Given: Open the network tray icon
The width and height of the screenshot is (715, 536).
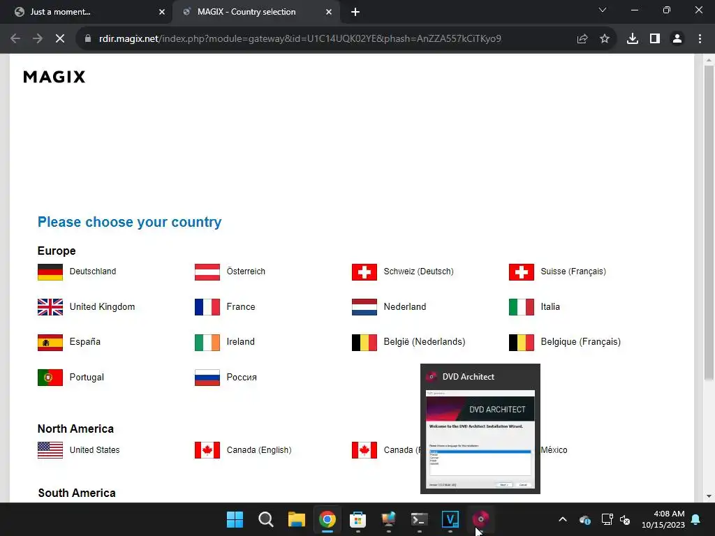Looking at the screenshot, I should pos(607,519).
